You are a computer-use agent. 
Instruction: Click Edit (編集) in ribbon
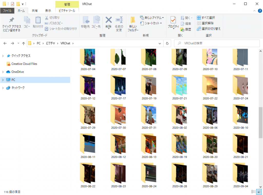186,24
